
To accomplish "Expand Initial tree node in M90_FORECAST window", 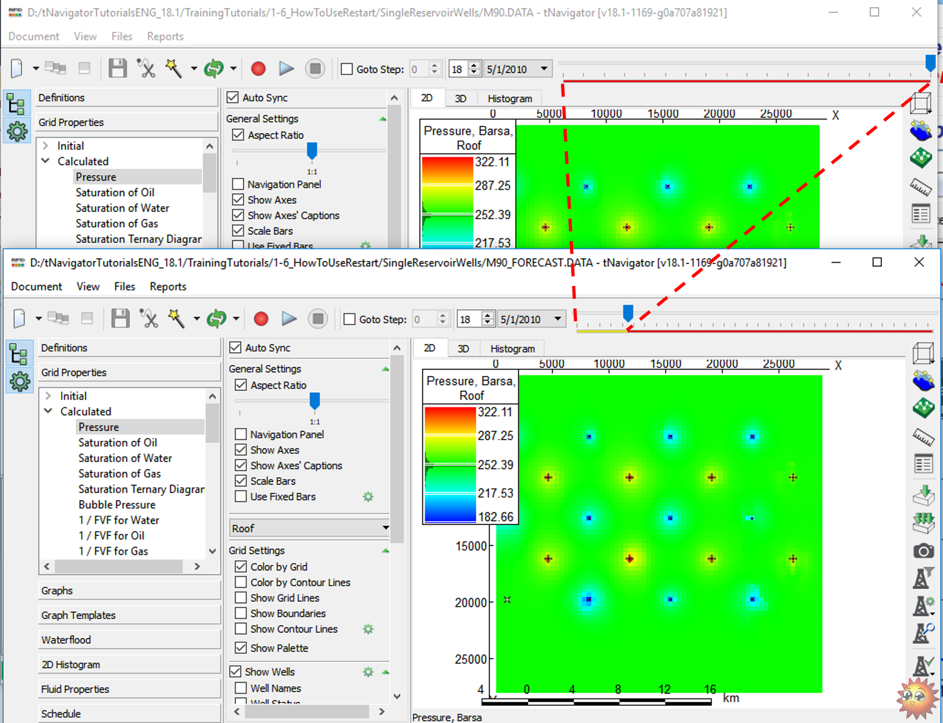I will tap(48, 396).
